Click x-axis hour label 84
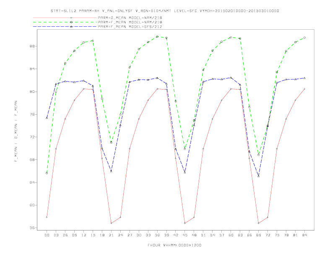Screen dimensions: 332x256 (x=304, y=235)
